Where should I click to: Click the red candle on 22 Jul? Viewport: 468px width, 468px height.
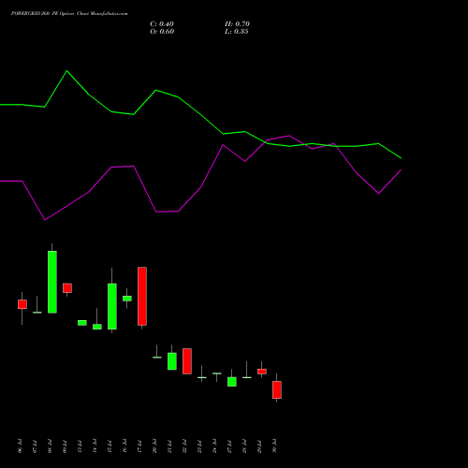click(x=187, y=361)
